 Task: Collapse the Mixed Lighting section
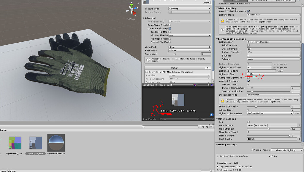217,8
